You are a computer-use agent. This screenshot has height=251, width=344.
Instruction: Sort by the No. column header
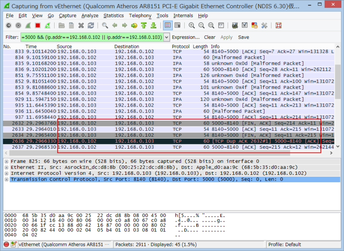13,46
